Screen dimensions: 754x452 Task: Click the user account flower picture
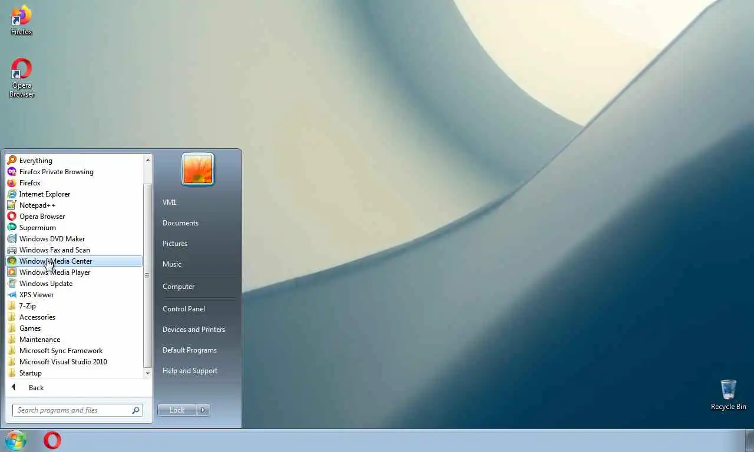tap(198, 169)
